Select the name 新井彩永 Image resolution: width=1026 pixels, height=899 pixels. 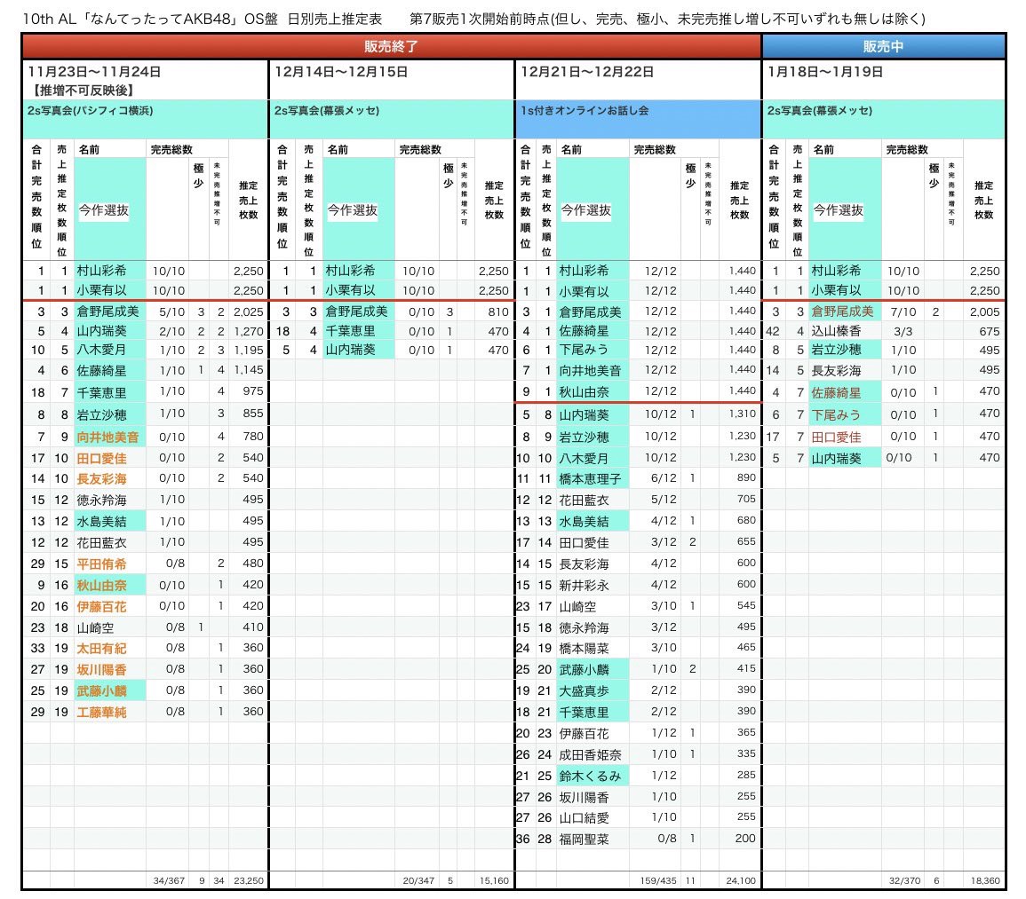pyautogui.click(x=584, y=586)
